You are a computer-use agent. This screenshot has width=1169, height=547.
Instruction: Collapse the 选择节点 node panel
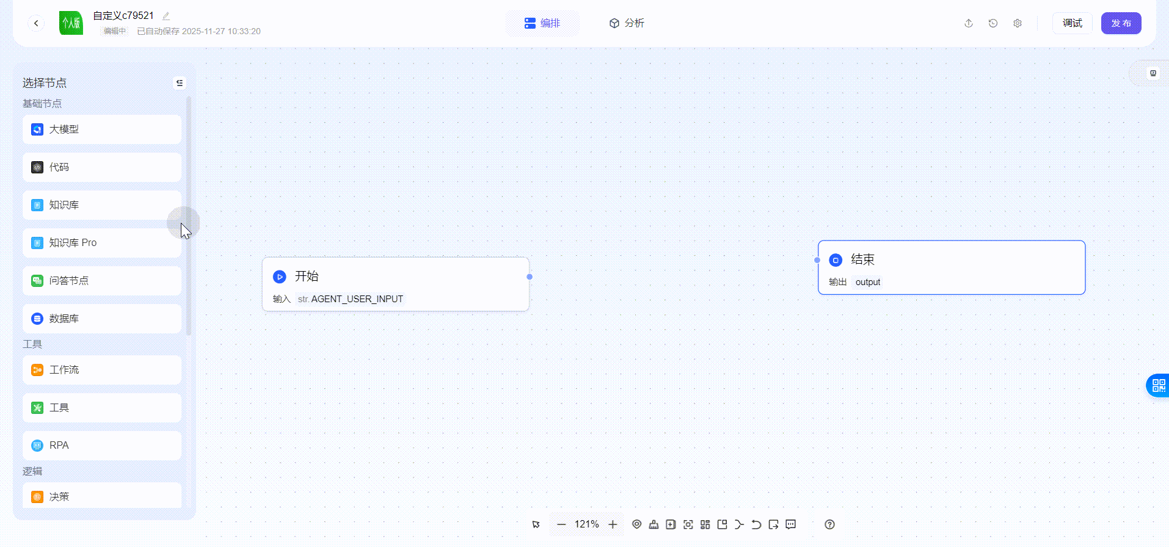click(x=180, y=83)
